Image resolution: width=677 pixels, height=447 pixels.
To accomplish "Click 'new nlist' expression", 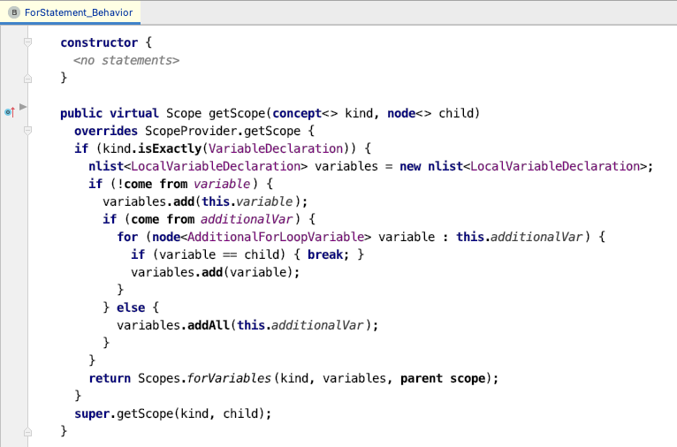I will click(431, 166).
